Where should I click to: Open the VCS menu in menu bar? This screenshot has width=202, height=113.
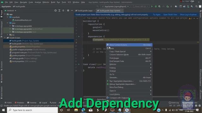(x=69, y=2)
